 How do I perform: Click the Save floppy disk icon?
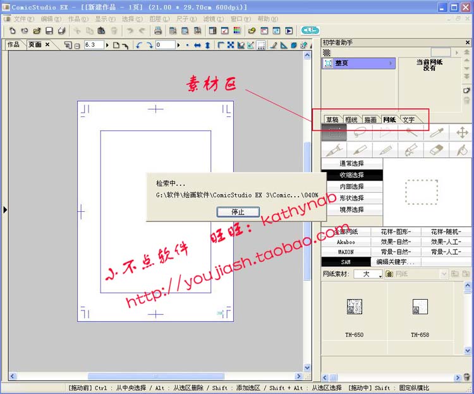pos(49,30)
